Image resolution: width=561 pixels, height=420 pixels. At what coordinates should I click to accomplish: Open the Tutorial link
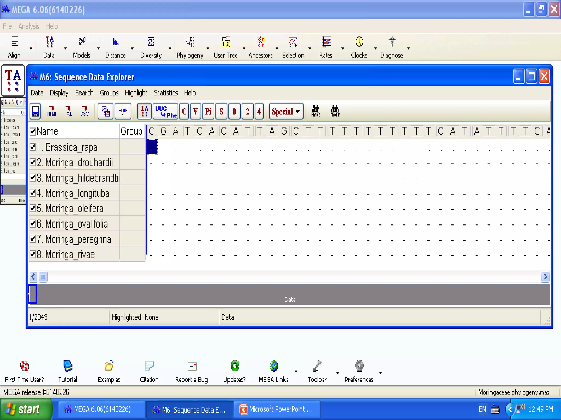coord(68,371)
